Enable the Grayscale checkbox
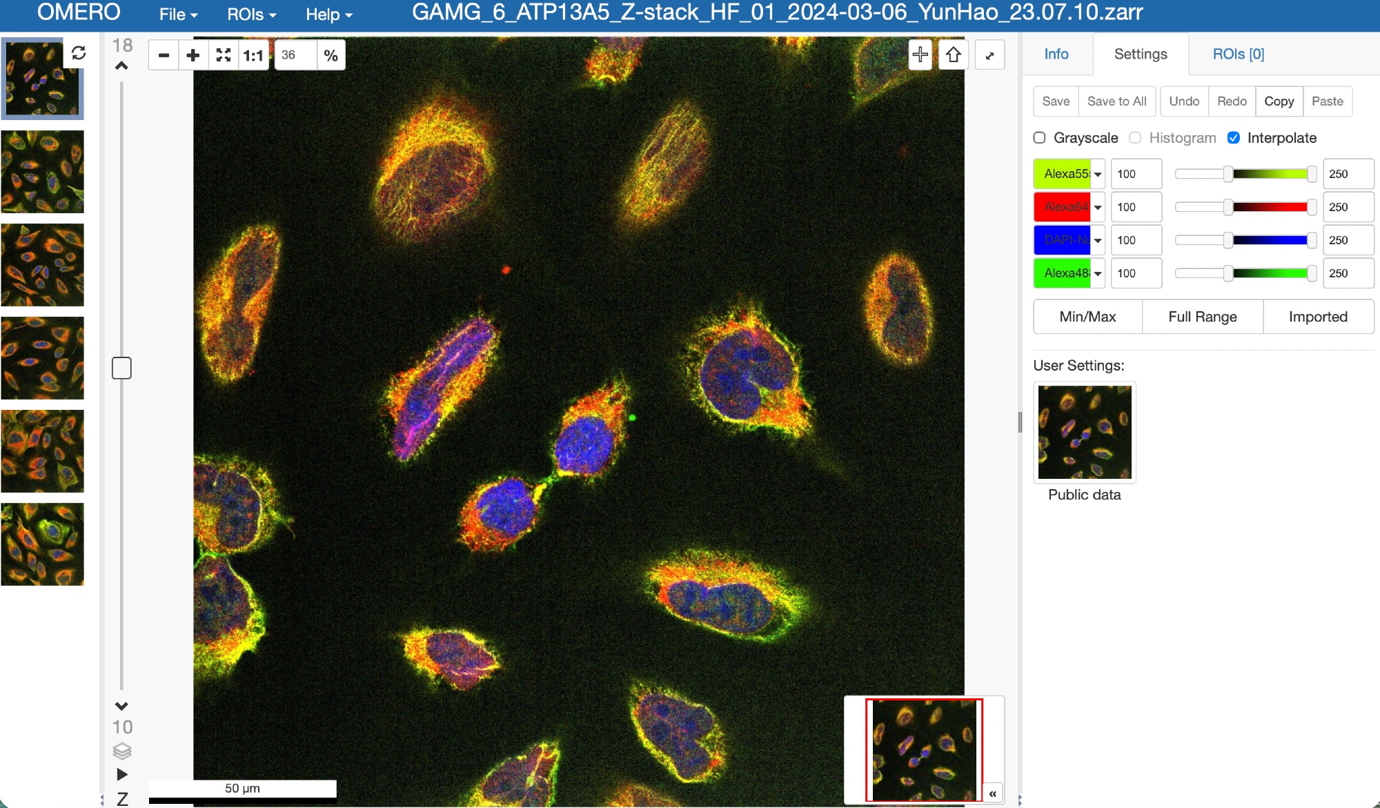Screen dimensions: 1380x808 [1040, 137]
